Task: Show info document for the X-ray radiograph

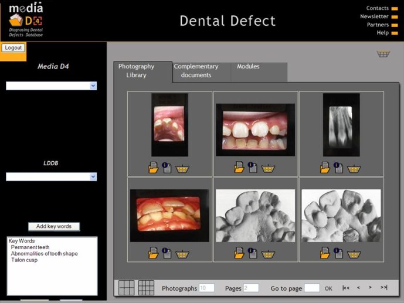Action: (338, 168)
